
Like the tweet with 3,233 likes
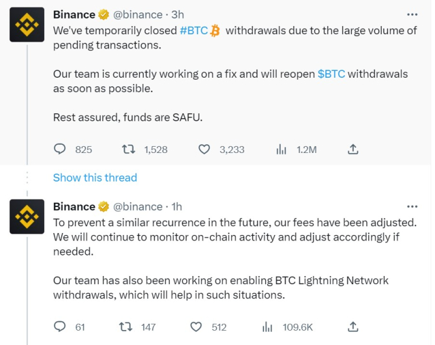[204, 149]
